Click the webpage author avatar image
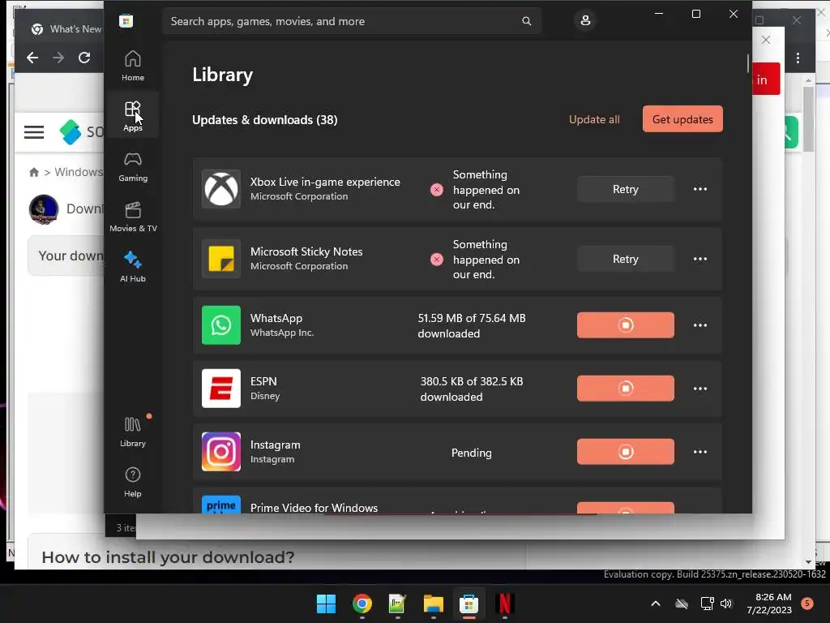Screen dimensions: 830x623 [44, 209]
